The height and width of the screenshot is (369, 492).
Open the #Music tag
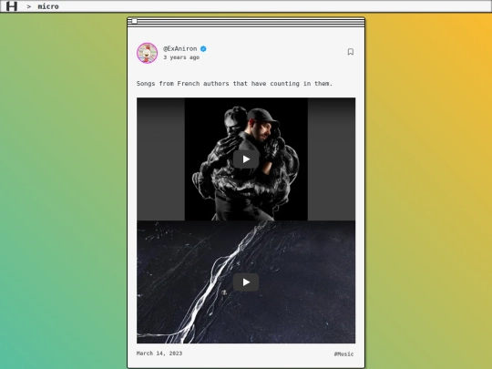click(x=343, y=354)
